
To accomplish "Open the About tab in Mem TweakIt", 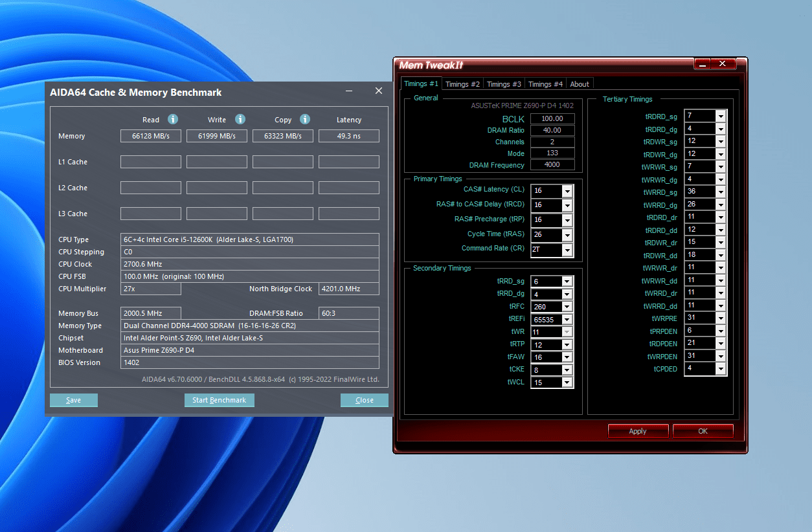I will point(580,84).
